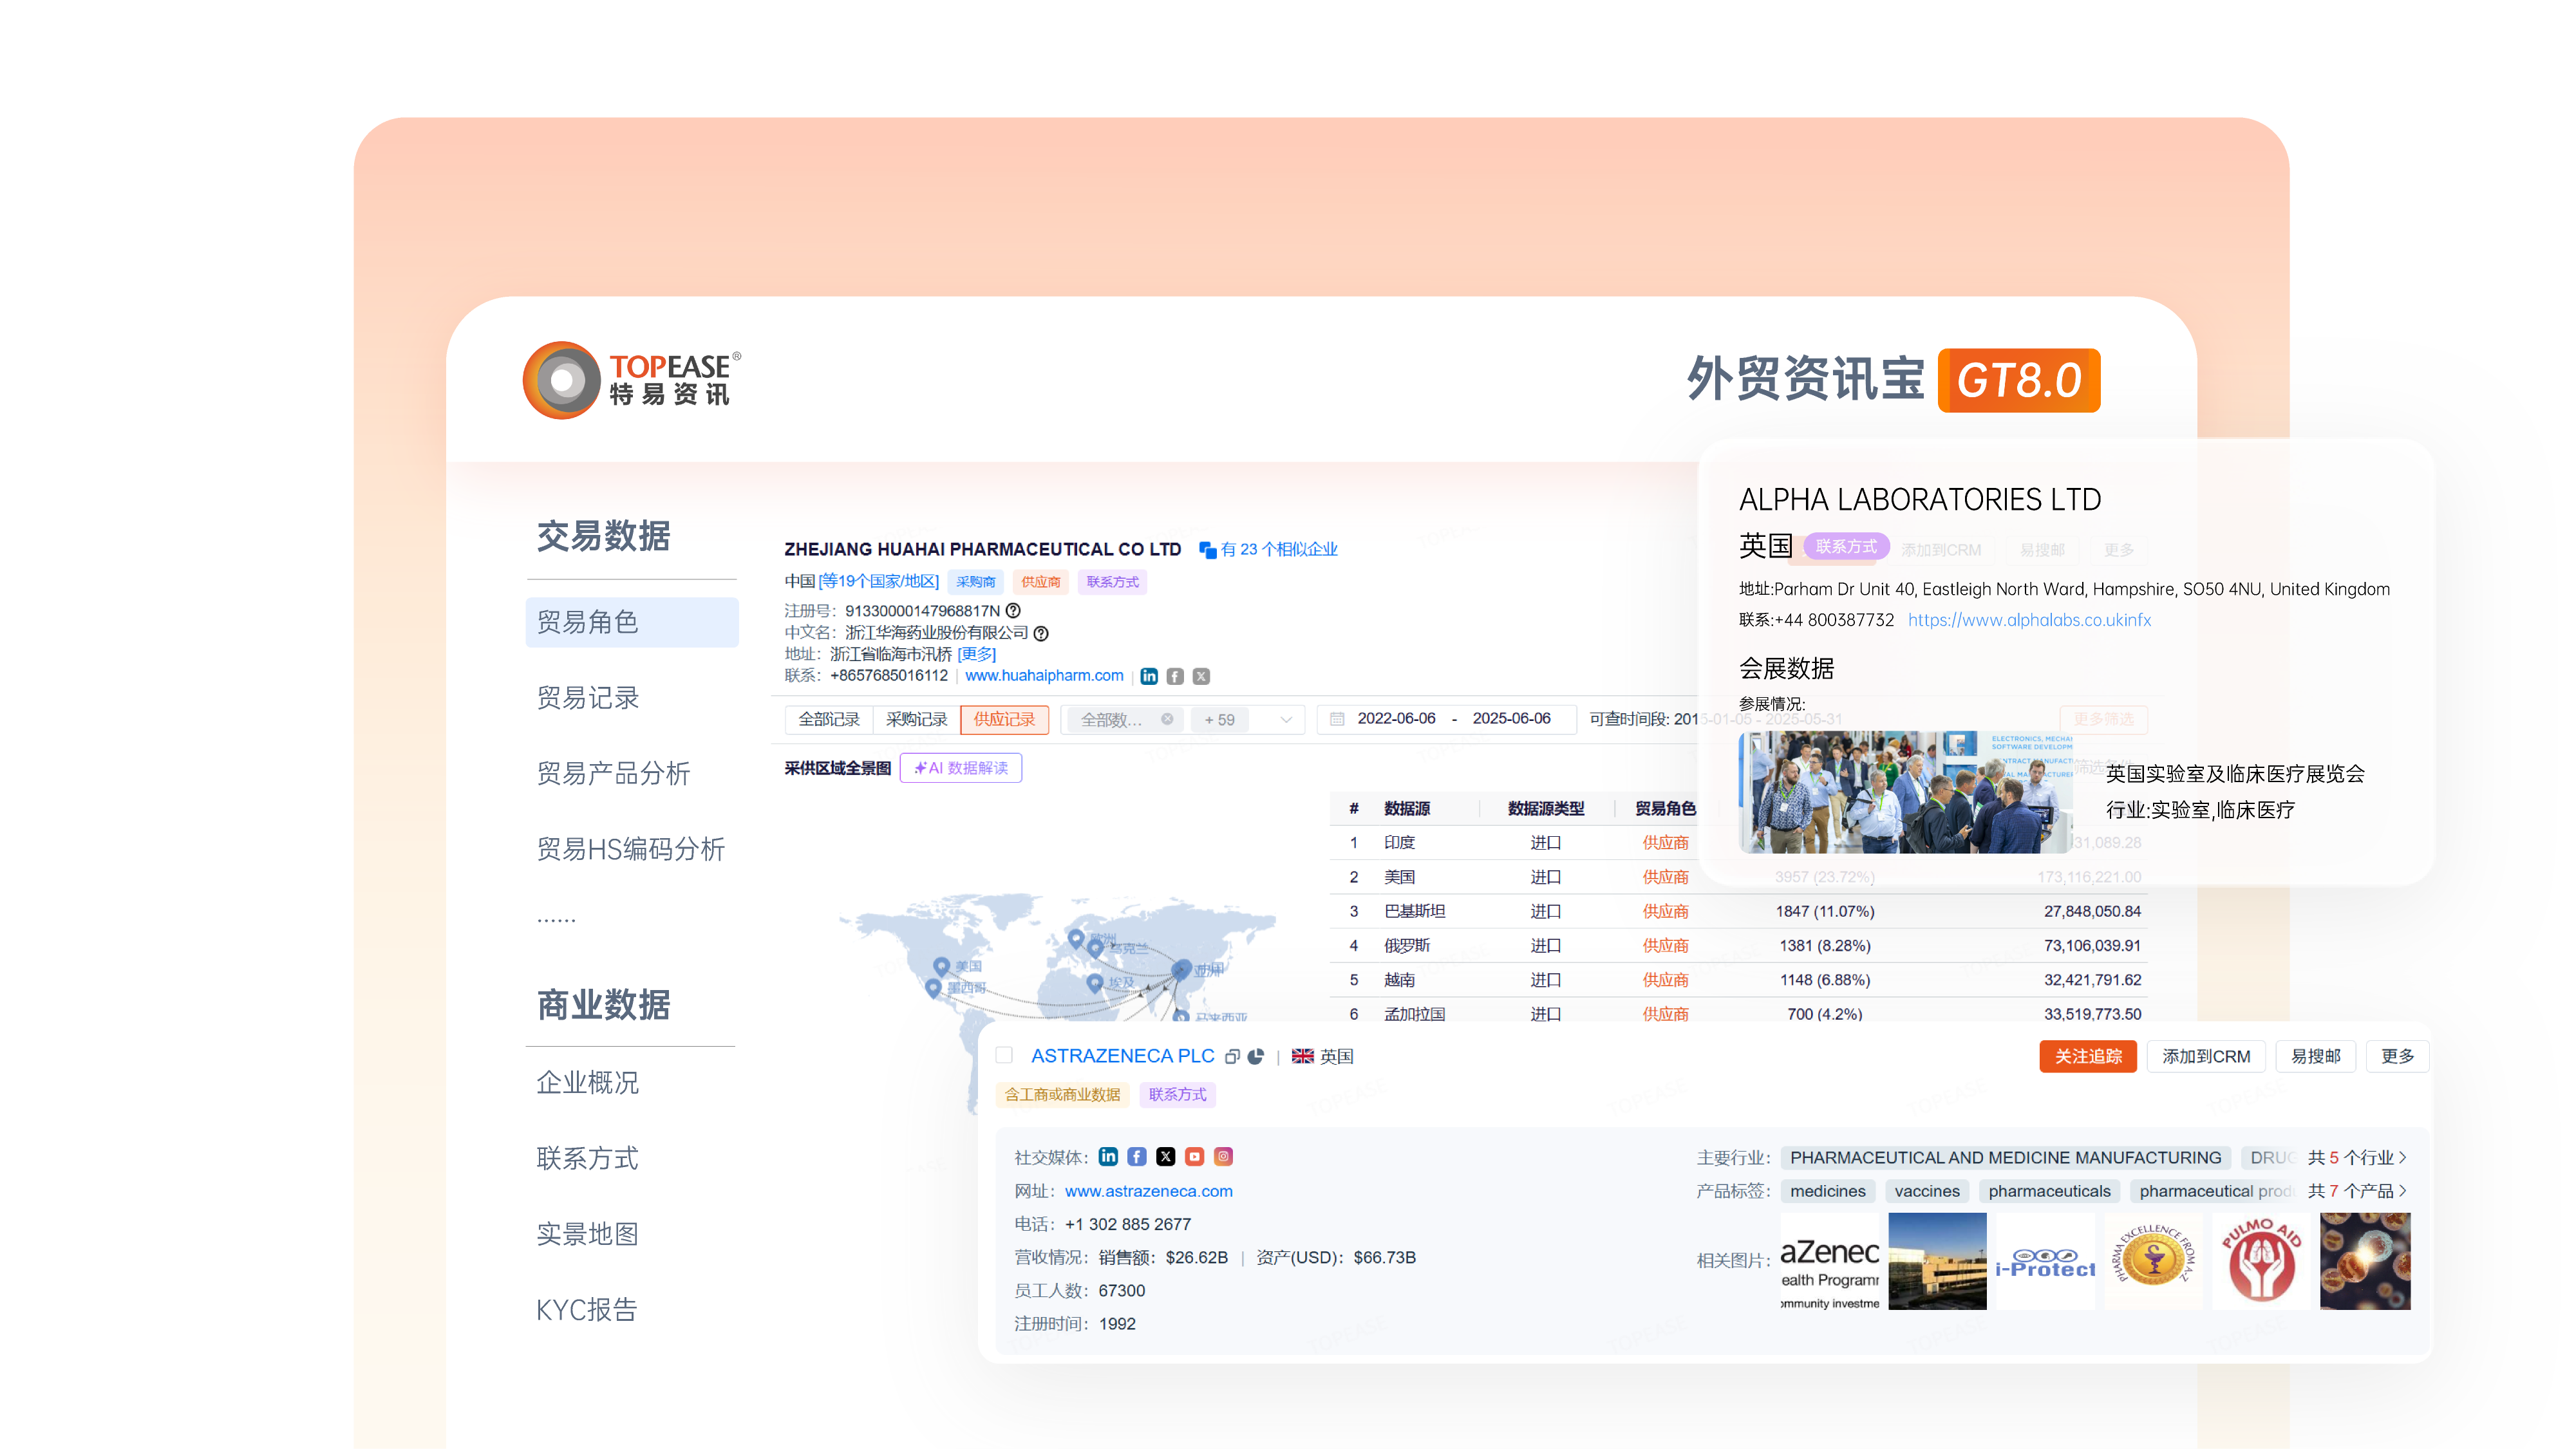
Task: Open AstraZeneca's LinkedIn icon
Action: [x=1108, y=1157]
